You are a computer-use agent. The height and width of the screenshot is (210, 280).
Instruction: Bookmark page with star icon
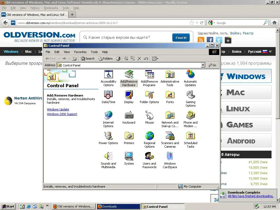point(192,23)
